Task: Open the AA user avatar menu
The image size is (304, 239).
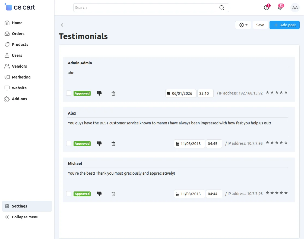Action: (x=295, y=8)
